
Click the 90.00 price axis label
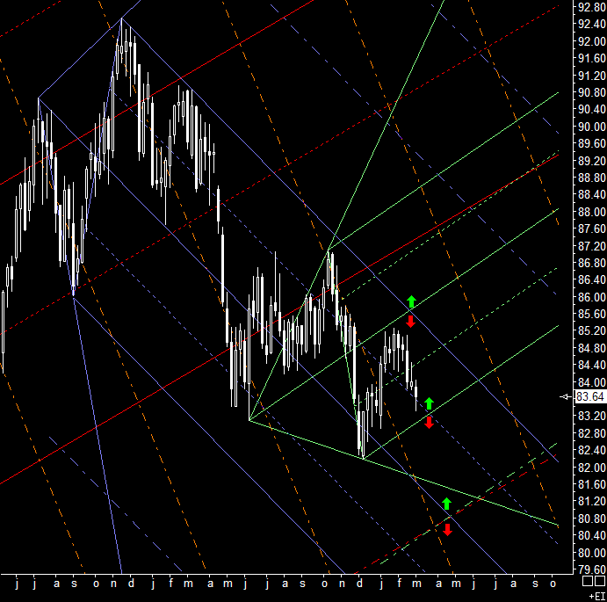pyautogui.click(x=591, y=127)
